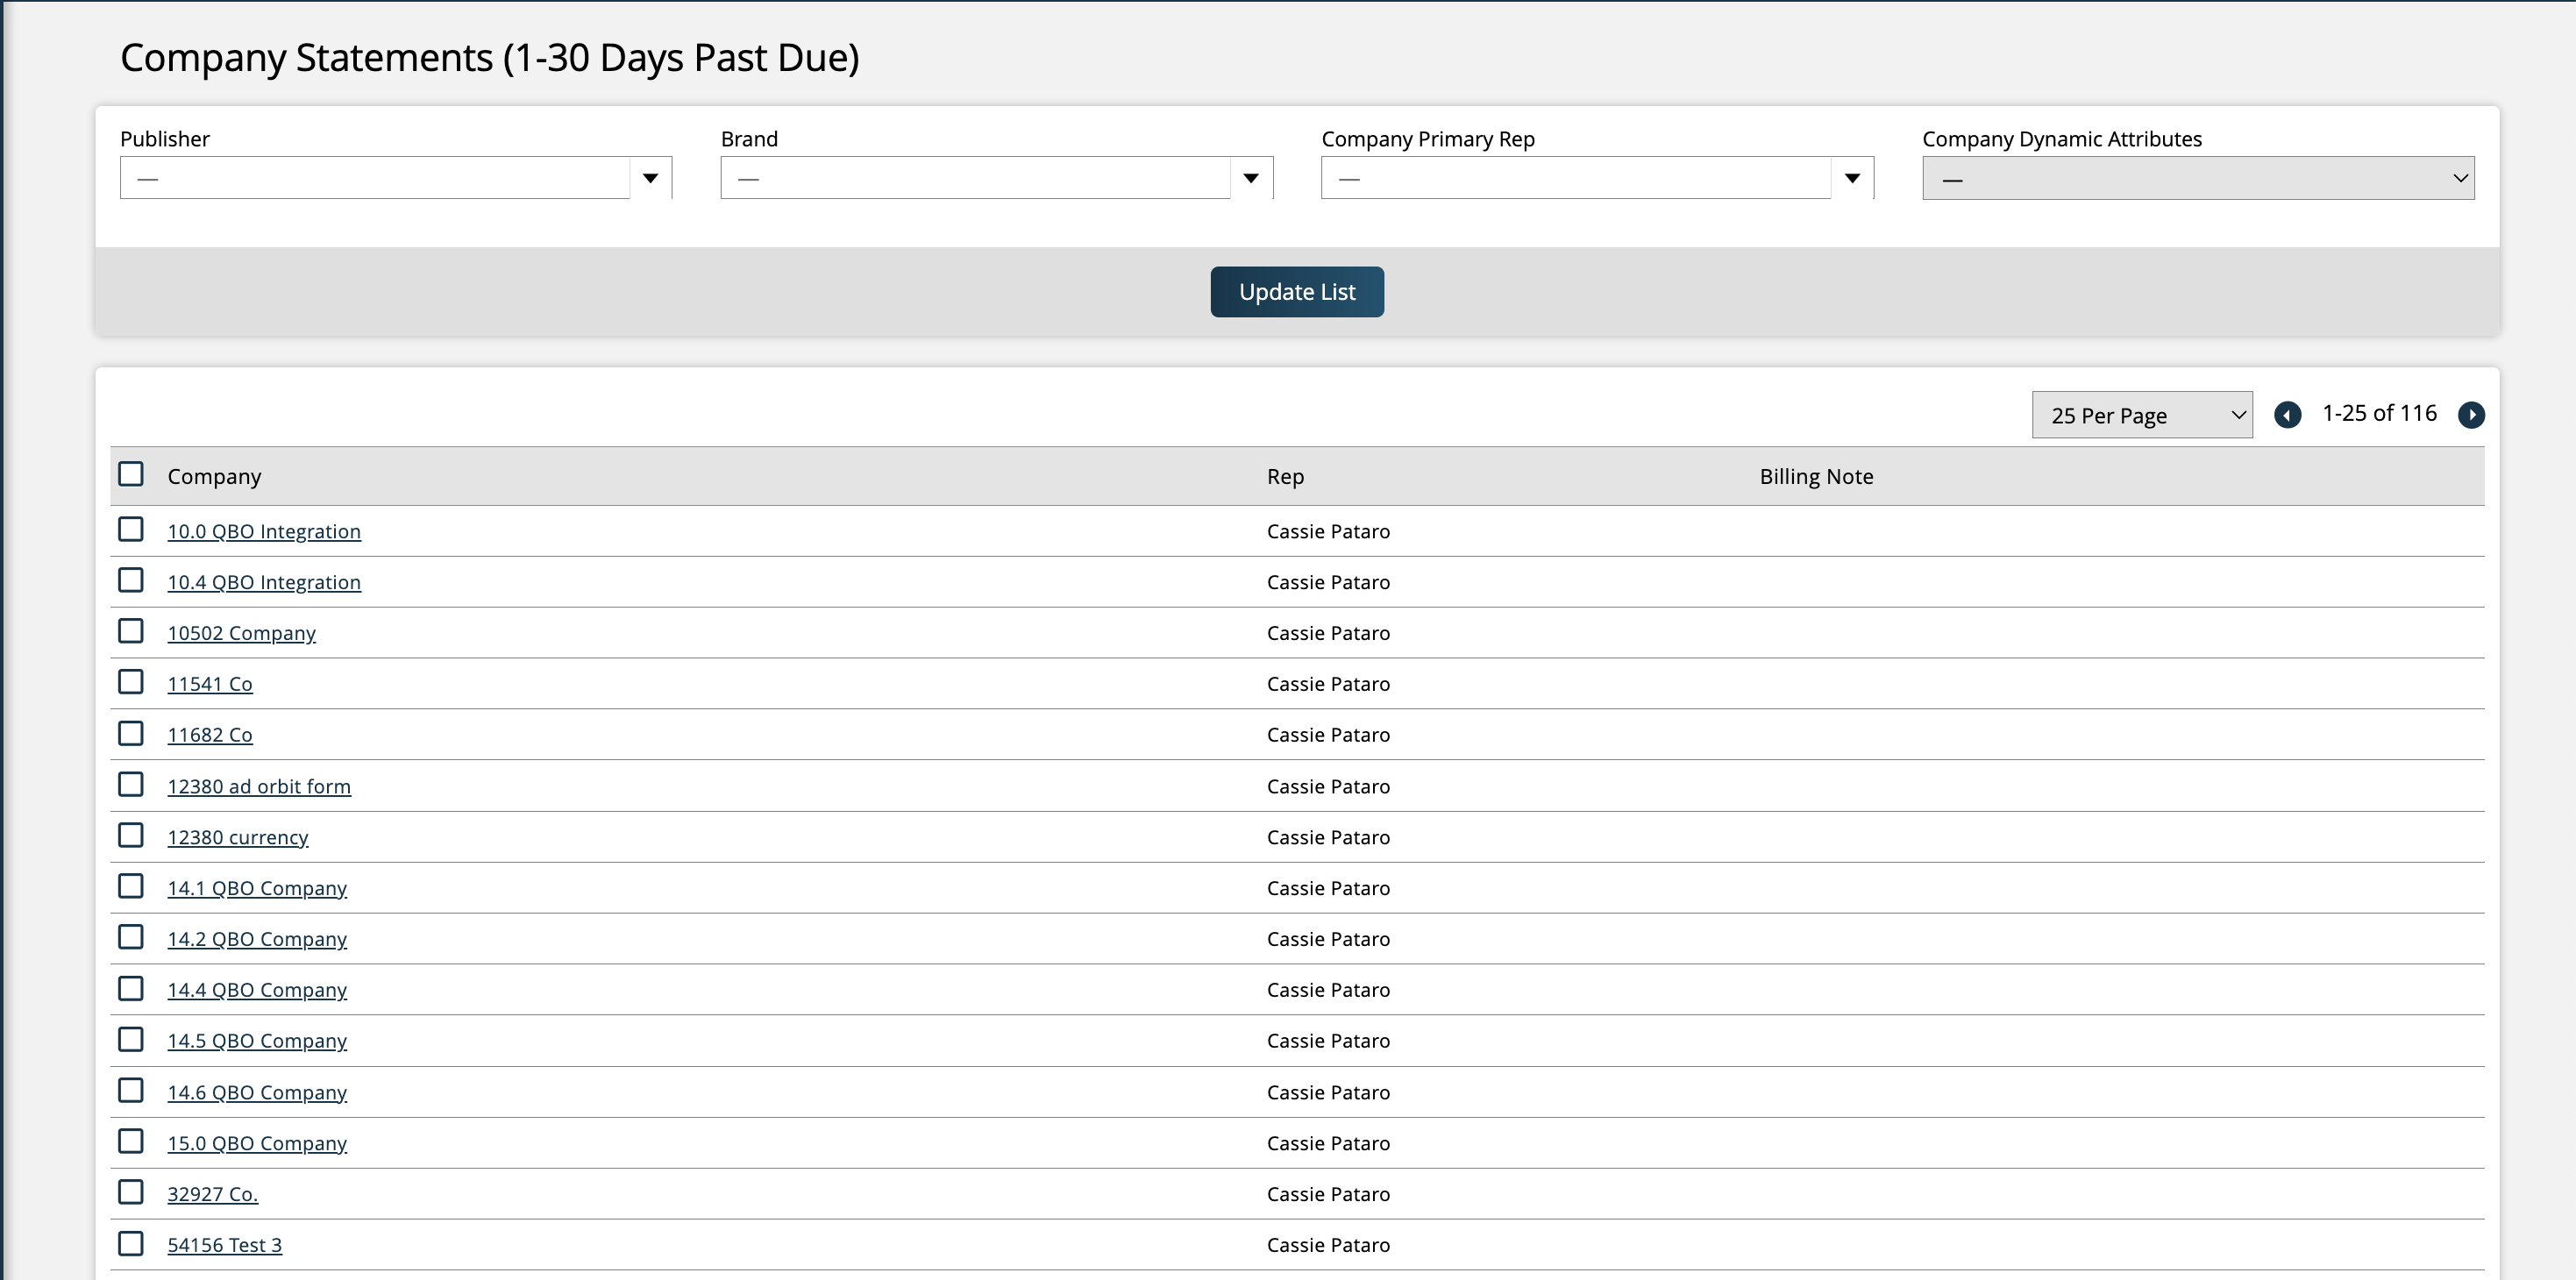
Task: Open the 12380 currency link
Action: point(237,837)
